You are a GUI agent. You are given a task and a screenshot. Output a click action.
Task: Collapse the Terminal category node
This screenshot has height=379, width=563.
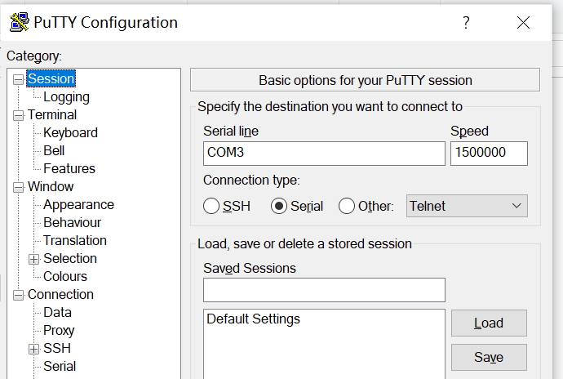tap(18, 115)
